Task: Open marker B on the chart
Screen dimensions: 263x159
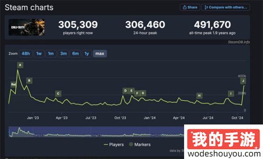Action: 29,81
